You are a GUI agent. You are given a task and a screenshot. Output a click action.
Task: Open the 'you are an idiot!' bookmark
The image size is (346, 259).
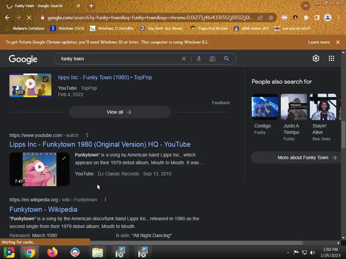click(292, 28)
